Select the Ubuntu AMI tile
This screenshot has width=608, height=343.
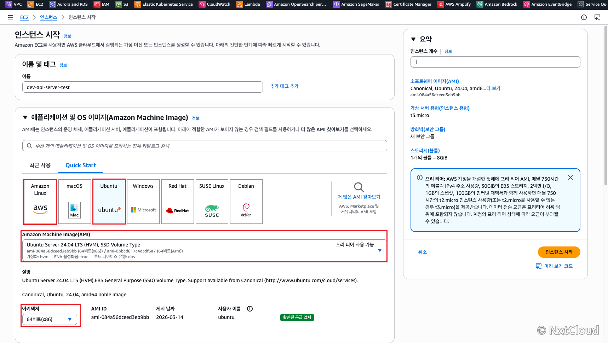[109, 202]
